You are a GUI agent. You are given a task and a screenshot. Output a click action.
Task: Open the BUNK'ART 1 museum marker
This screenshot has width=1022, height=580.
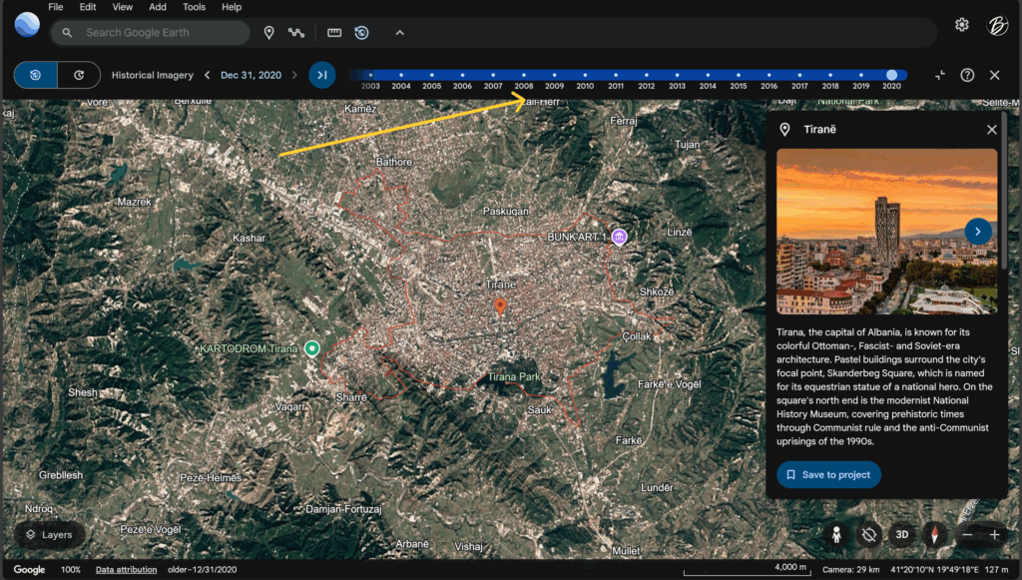(x=619, y=237)
